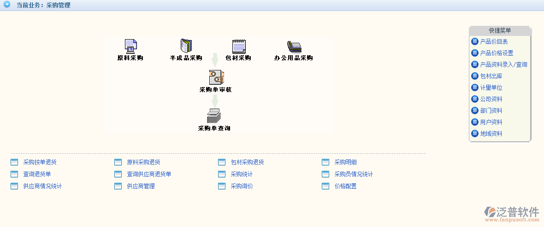Open the 采购统计 link
This screenshot has height=227, width=544.
(242, 174)
